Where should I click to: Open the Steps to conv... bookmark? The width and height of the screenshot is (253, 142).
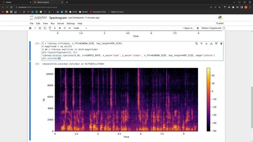(117, 12)
